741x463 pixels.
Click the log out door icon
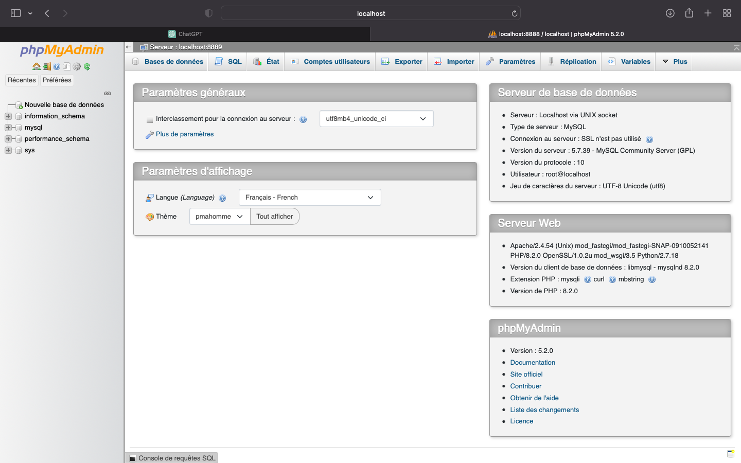(x=47, y=66)
